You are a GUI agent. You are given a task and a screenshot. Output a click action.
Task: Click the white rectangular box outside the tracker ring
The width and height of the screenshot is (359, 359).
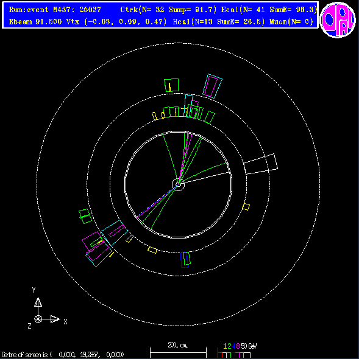(261, 164)
